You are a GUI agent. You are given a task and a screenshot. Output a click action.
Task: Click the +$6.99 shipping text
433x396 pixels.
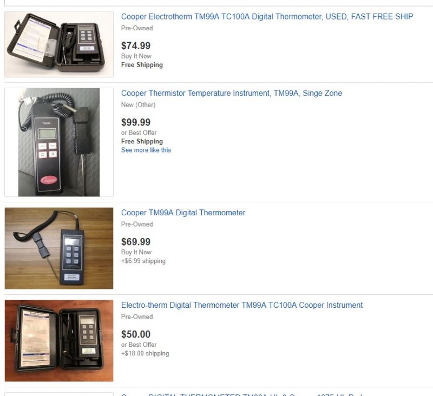[143, 261]
